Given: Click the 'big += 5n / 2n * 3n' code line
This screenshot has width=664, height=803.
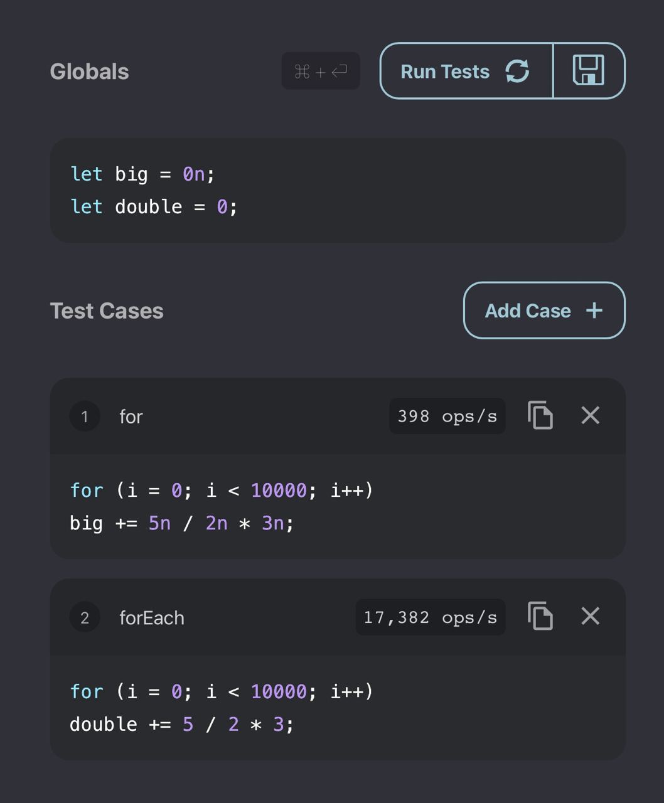Looking at the screenshot, I should click(x=182, y=523).
